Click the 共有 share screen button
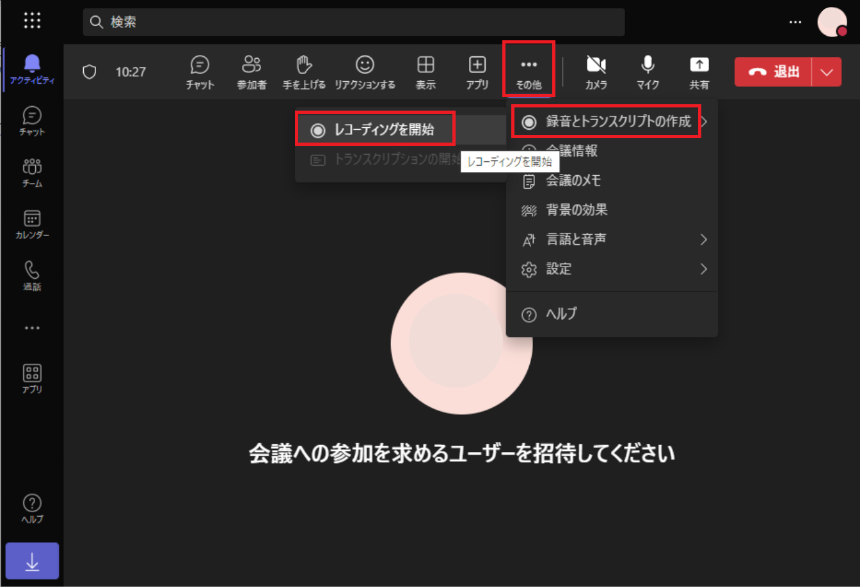Viewport: 860px width, 587px height. (x=699, y=71)
